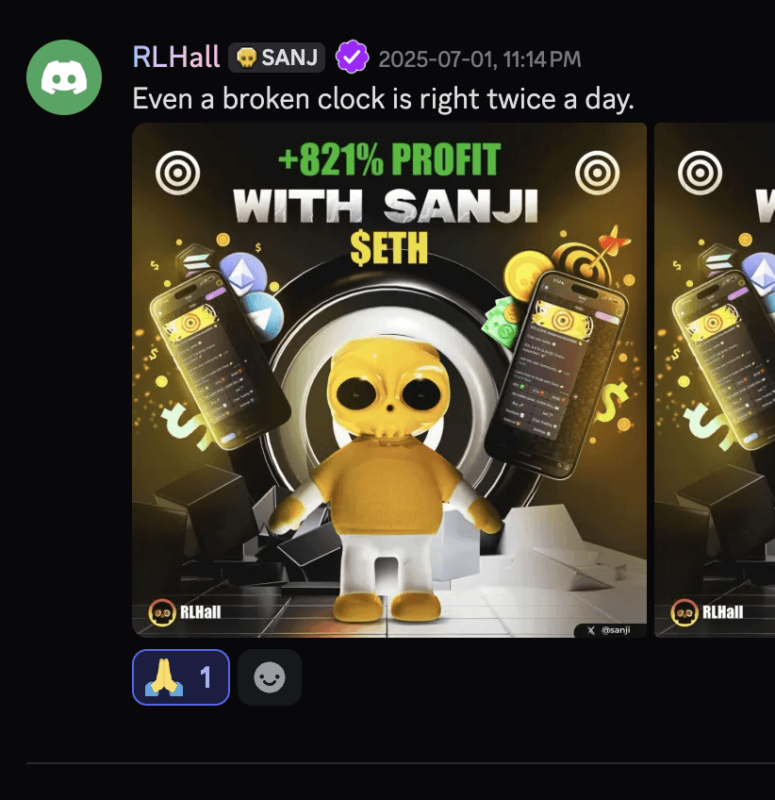Click the message timestamp 2025-07-01, 11:14 PM
The width and height of the screenshot is (775, 800).
pos(480,59)
